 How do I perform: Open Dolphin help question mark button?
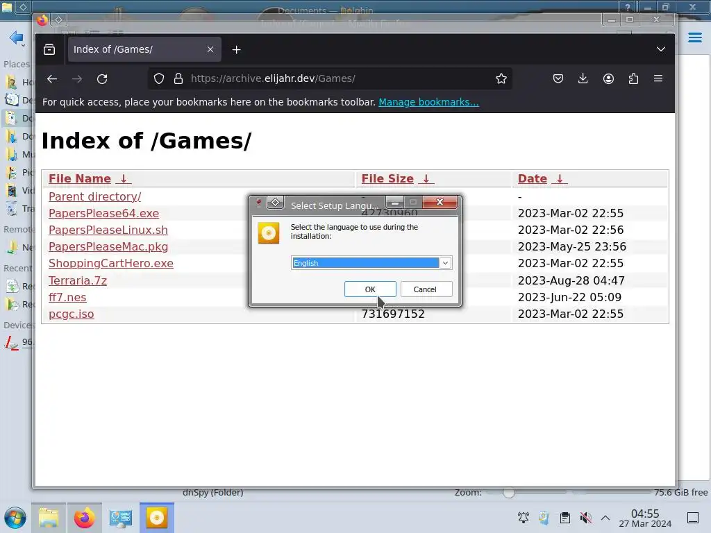click(x=628, y=7)
